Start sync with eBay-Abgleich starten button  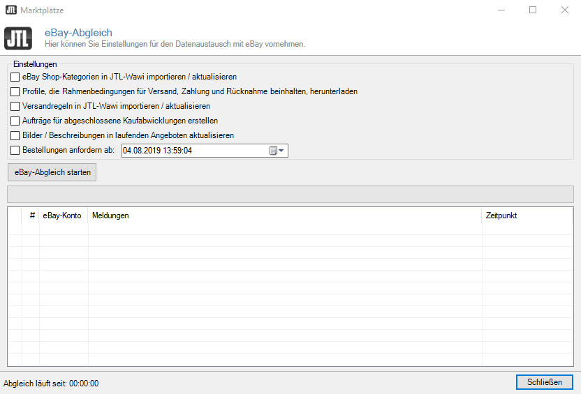[52, 172]
